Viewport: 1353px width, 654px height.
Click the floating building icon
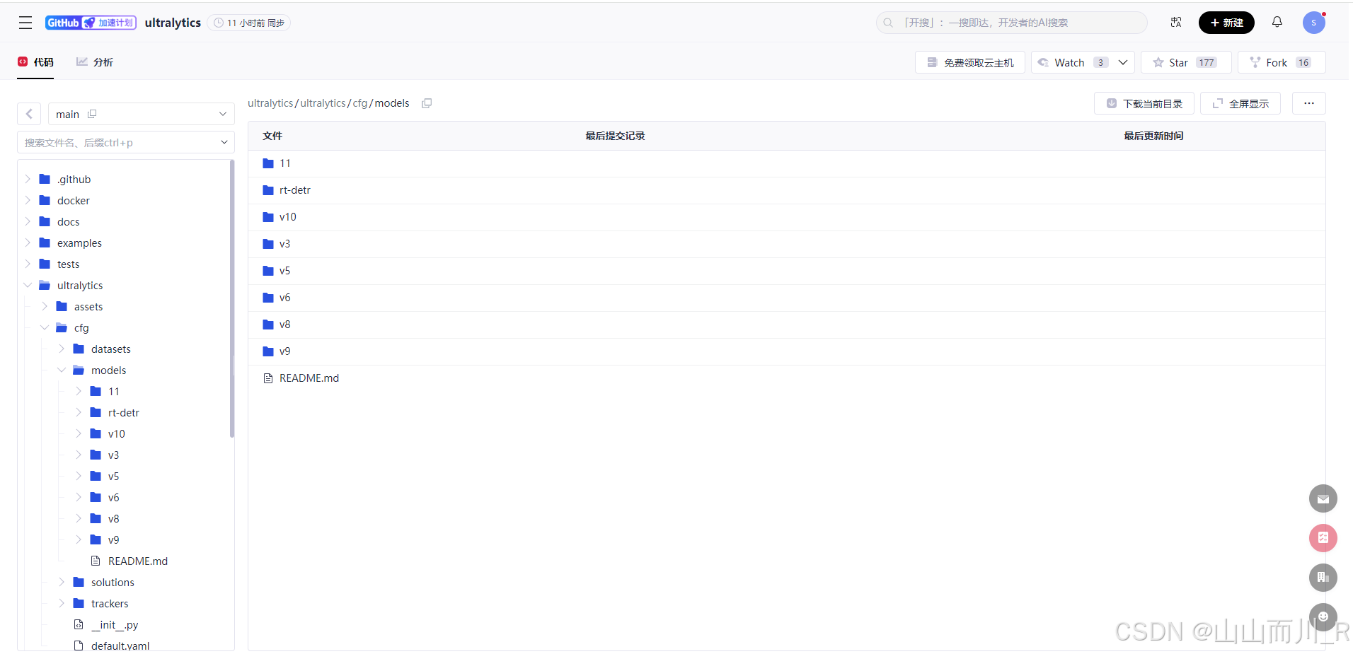coord(1323,578)
